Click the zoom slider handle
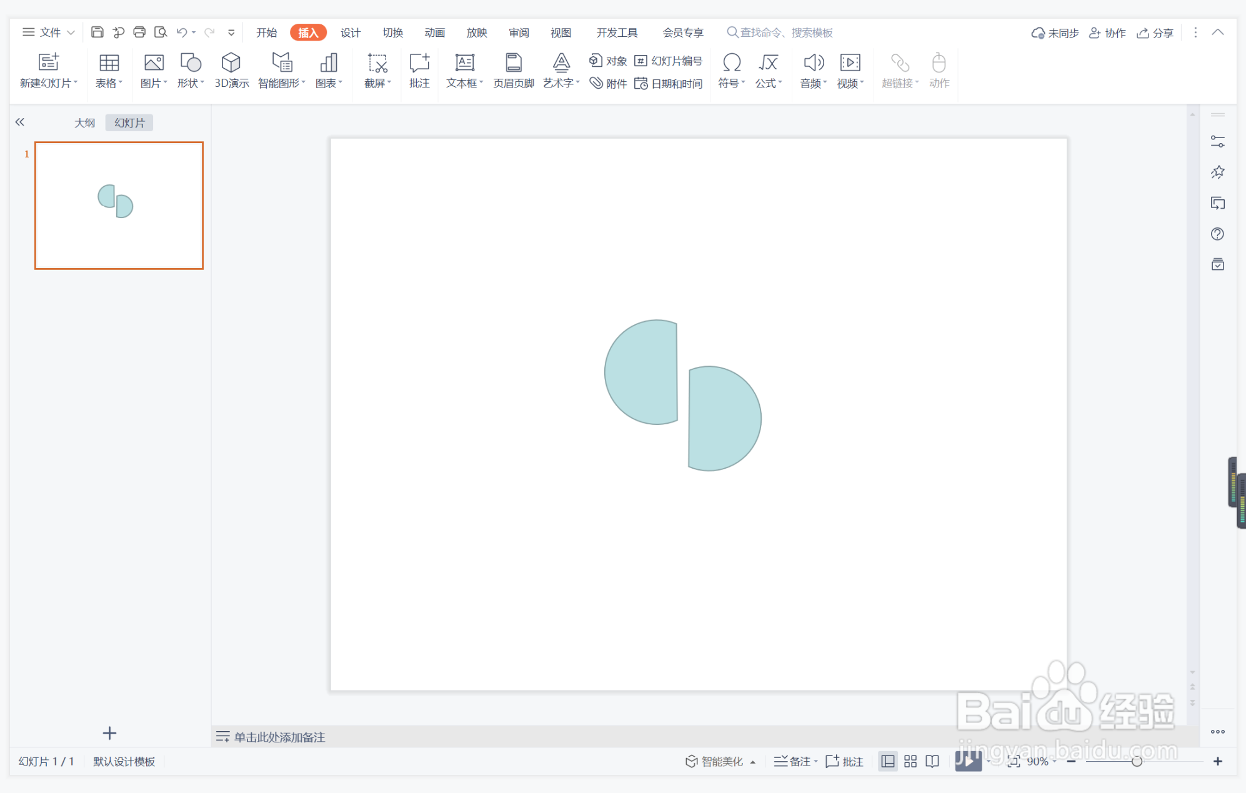Screen dimensions: 1246x793 coord(1137,761)
